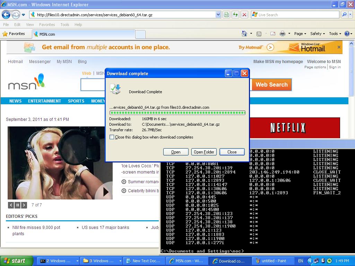Open the Tools menu in menu bar
The image size is (355, 266).
[65, 25]
